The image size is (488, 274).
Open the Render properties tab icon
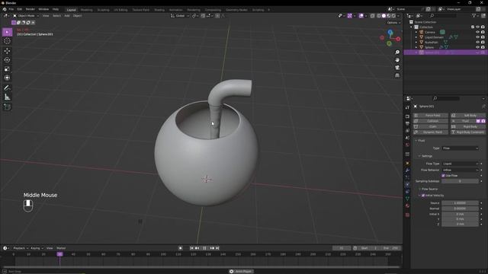tap(407, 116)
